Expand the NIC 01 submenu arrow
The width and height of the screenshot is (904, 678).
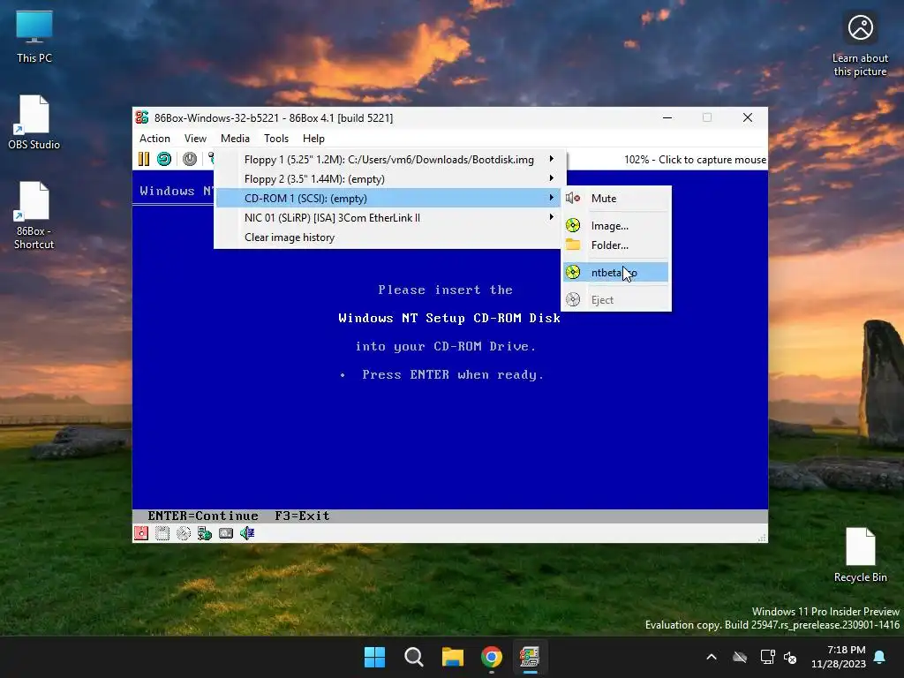[551, 217]
